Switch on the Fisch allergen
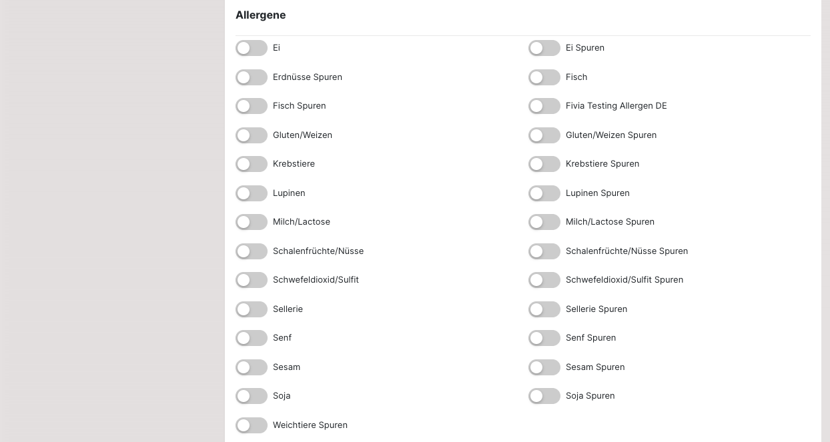The width and height of the screenshot is (830, 442). (x=544, y=77)
